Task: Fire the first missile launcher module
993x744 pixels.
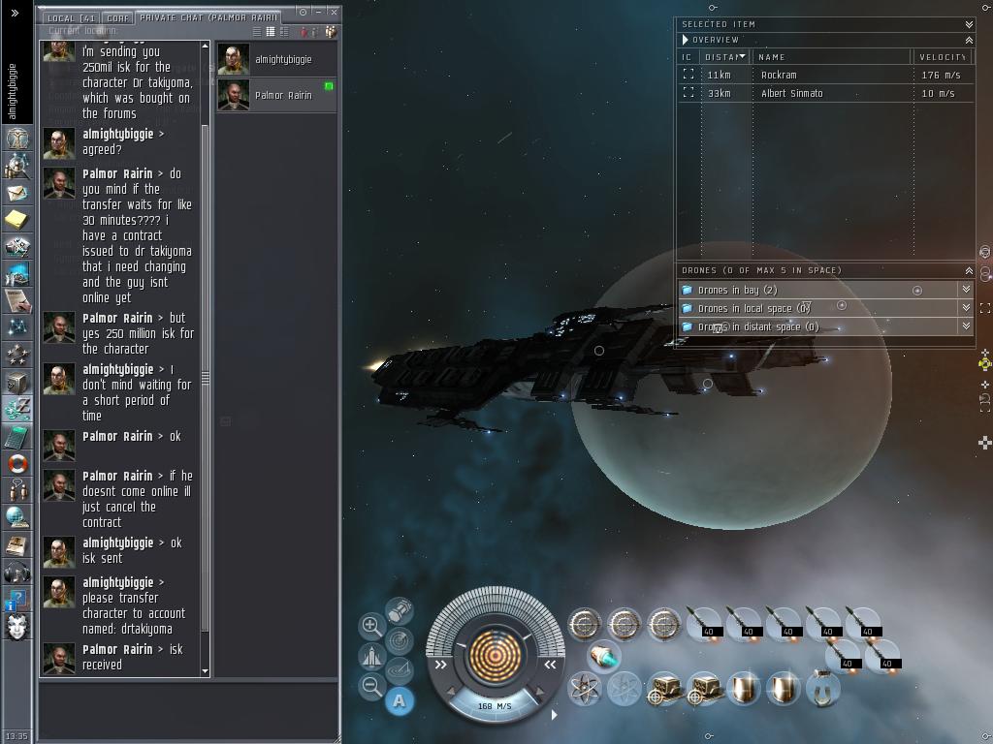Action: tap(703, 624)
